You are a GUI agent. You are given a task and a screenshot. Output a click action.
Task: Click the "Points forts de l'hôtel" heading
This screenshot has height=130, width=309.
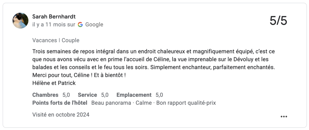(60, 103)
